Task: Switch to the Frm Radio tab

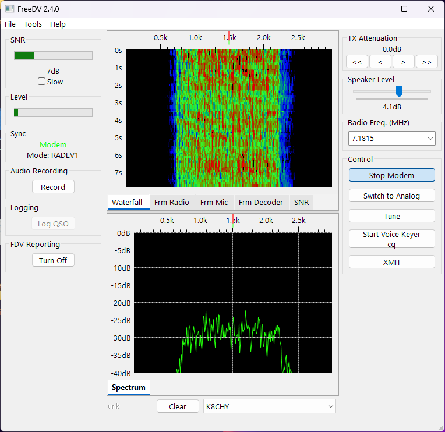Action: pos(171,202)
